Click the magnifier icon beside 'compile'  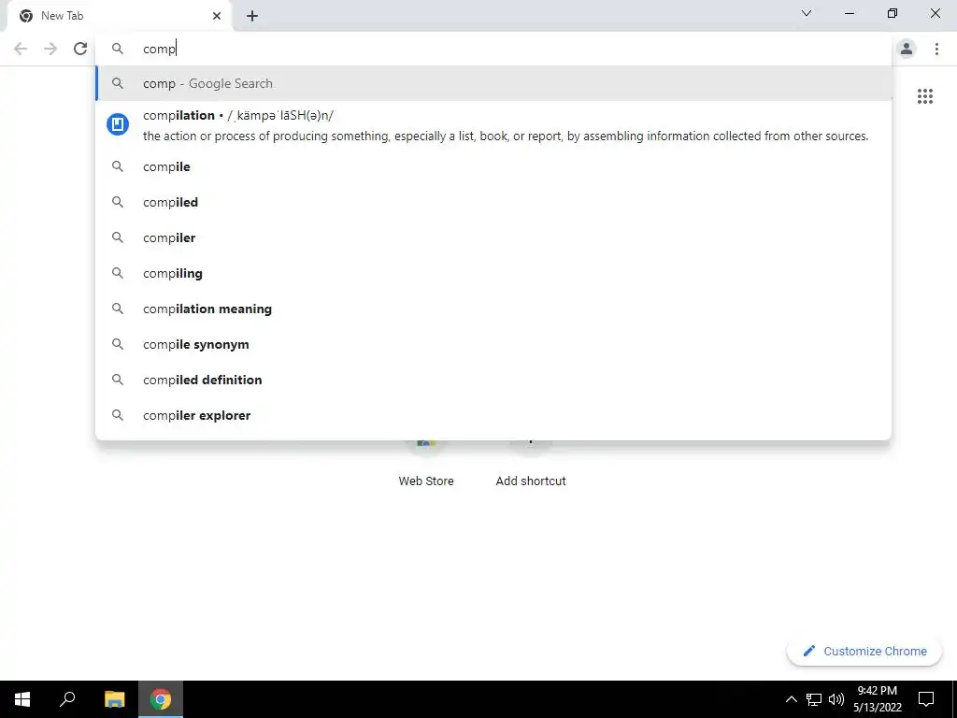[118, 166]
